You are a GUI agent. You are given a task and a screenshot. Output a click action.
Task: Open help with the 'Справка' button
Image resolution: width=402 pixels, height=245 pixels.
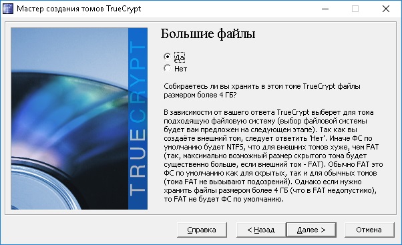coord(202,230)
